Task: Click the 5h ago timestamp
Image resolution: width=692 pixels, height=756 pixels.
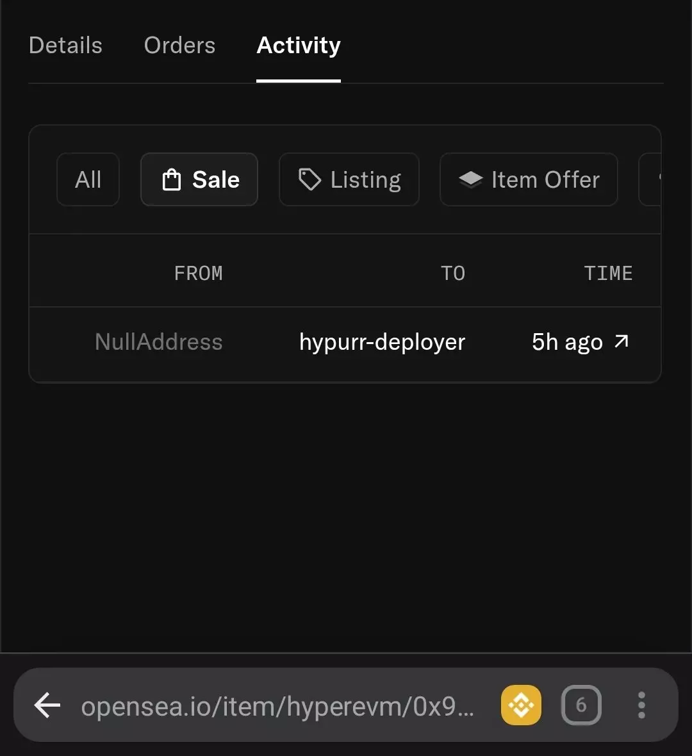Action: click(567, 342)
